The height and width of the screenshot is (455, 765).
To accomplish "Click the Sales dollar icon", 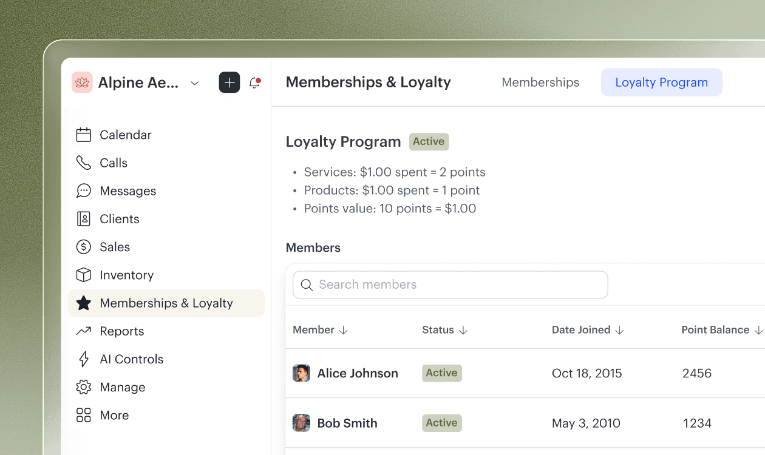I will pos(83,247).
